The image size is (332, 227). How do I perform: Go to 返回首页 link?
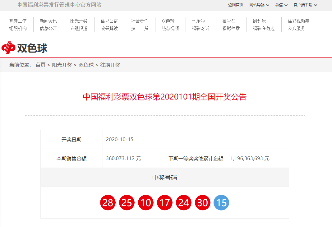coord(236,5)
